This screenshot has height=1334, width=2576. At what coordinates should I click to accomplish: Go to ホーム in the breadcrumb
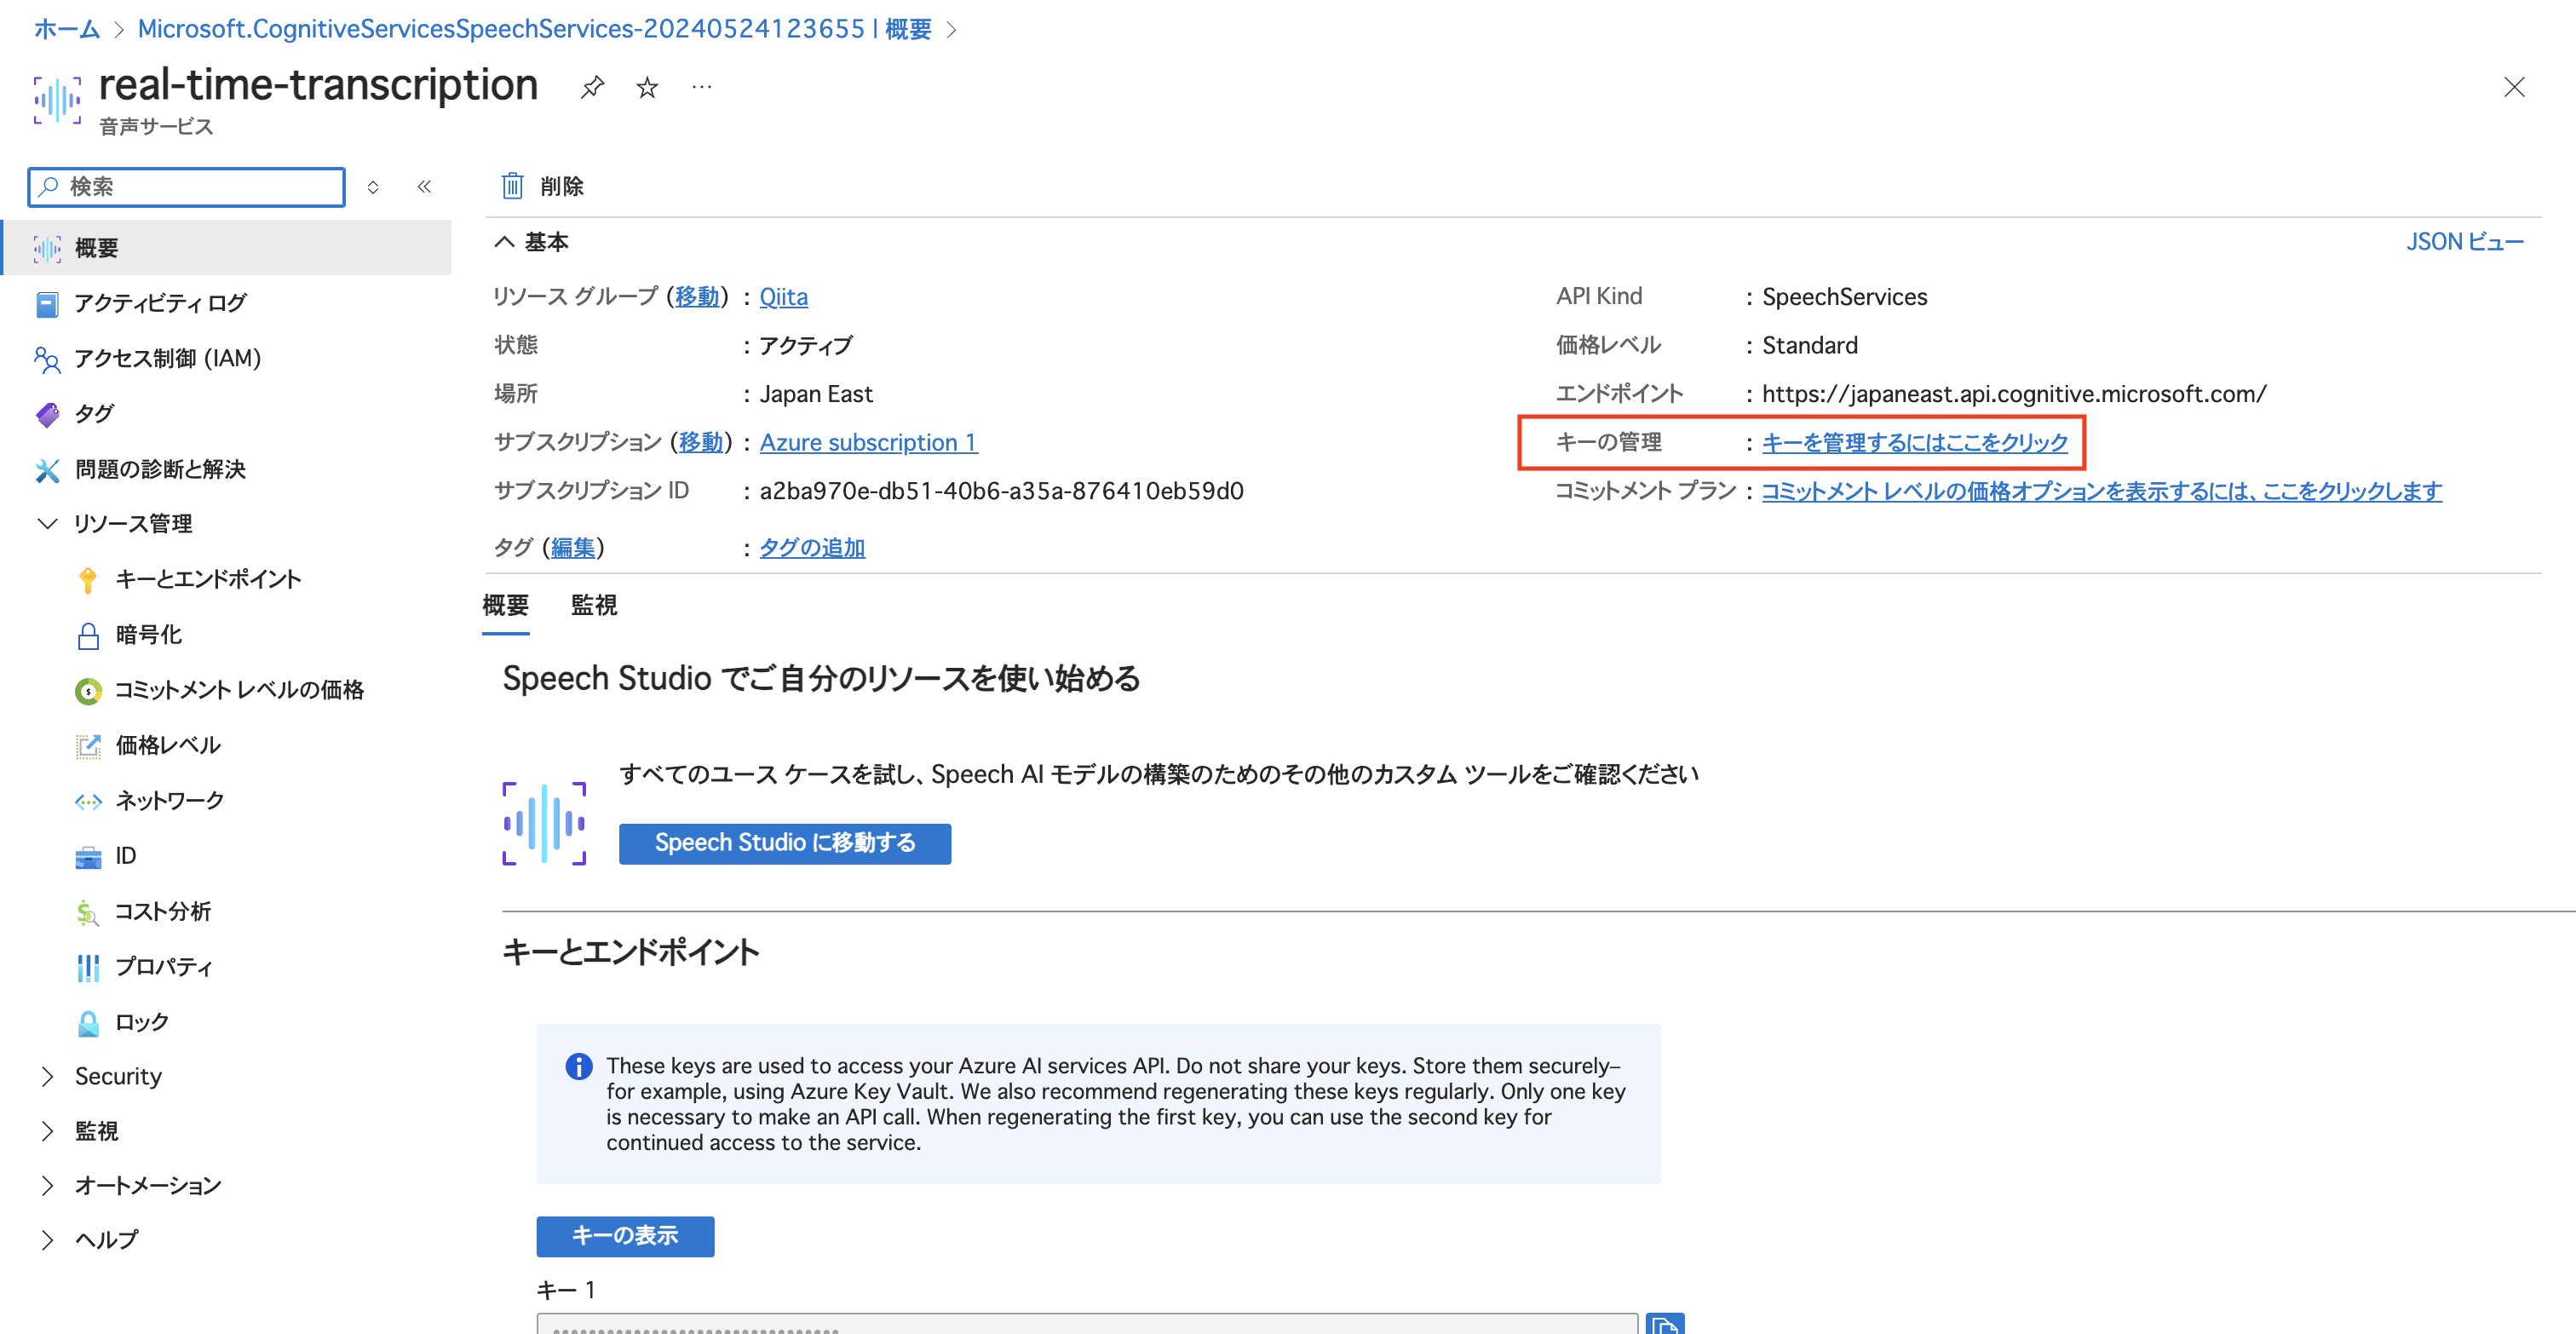(x=66, y=29)
